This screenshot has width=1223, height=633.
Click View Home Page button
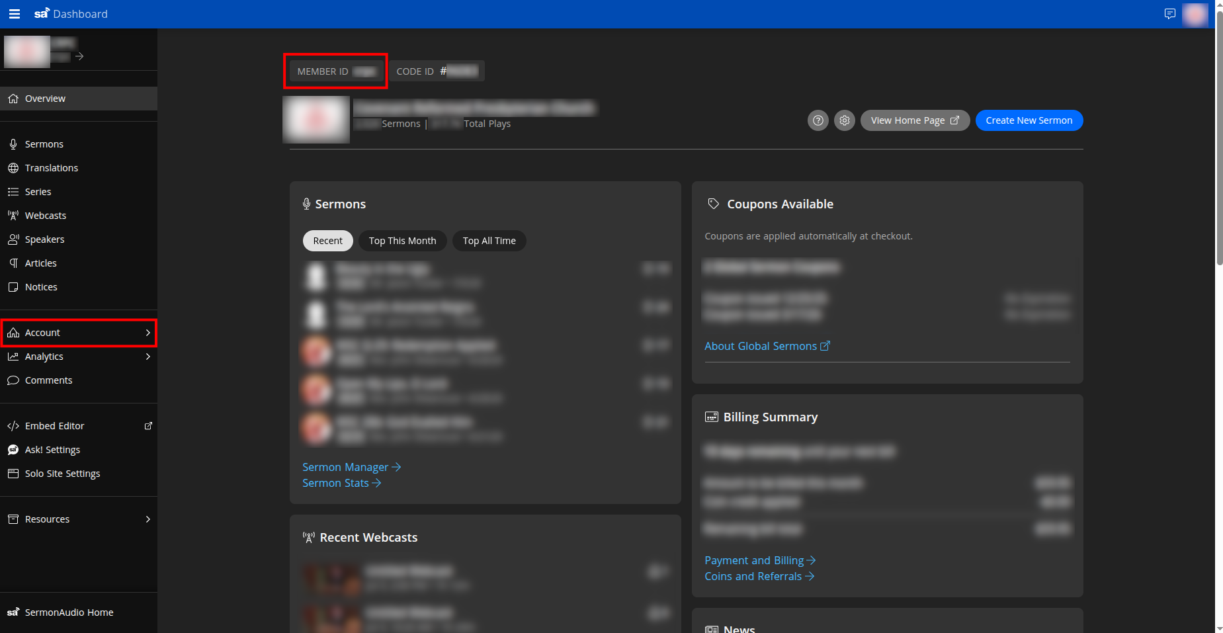pyautogui.click(x=915, y=120)
